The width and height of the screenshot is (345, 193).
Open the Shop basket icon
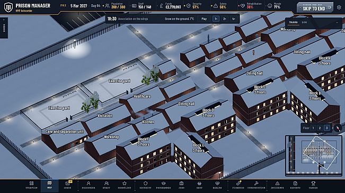[x=199, y=183]
